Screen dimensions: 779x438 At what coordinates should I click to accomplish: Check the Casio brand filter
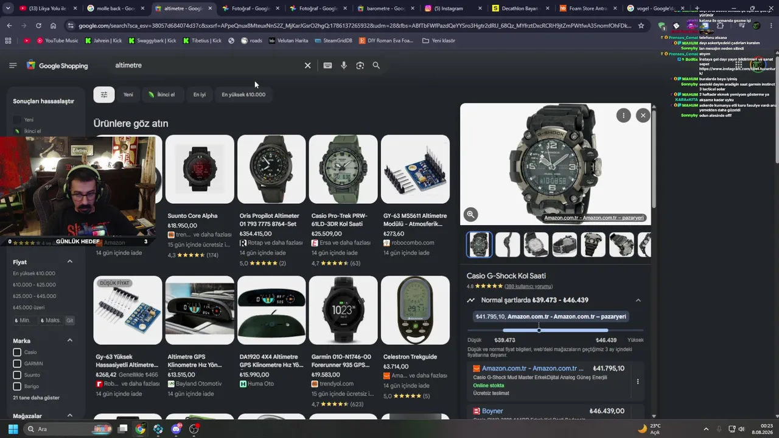[17, 352]
